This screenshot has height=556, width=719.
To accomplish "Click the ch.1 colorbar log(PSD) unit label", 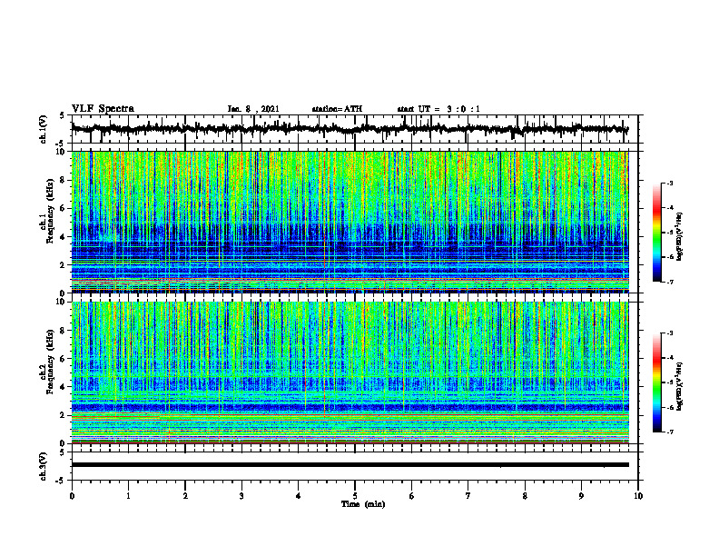I will [680, 237].
